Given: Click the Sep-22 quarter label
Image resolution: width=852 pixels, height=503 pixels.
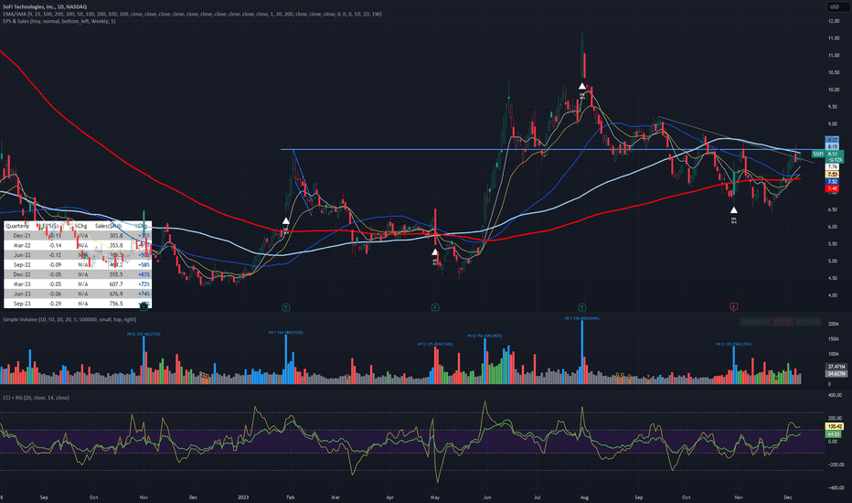Looking at the screenshot, I should [x=22, y=265].
